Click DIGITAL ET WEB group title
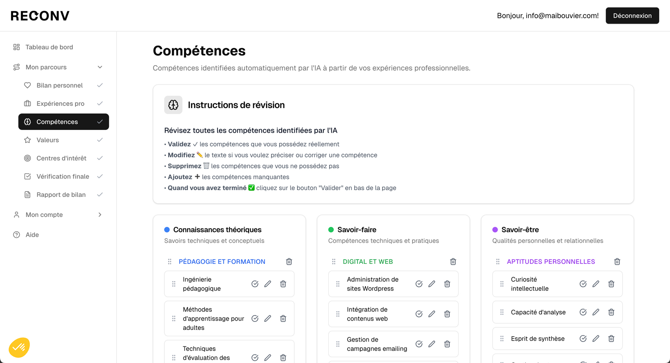Image resolution: width=670 pixels, height=363 pixels. coord(368,262)
